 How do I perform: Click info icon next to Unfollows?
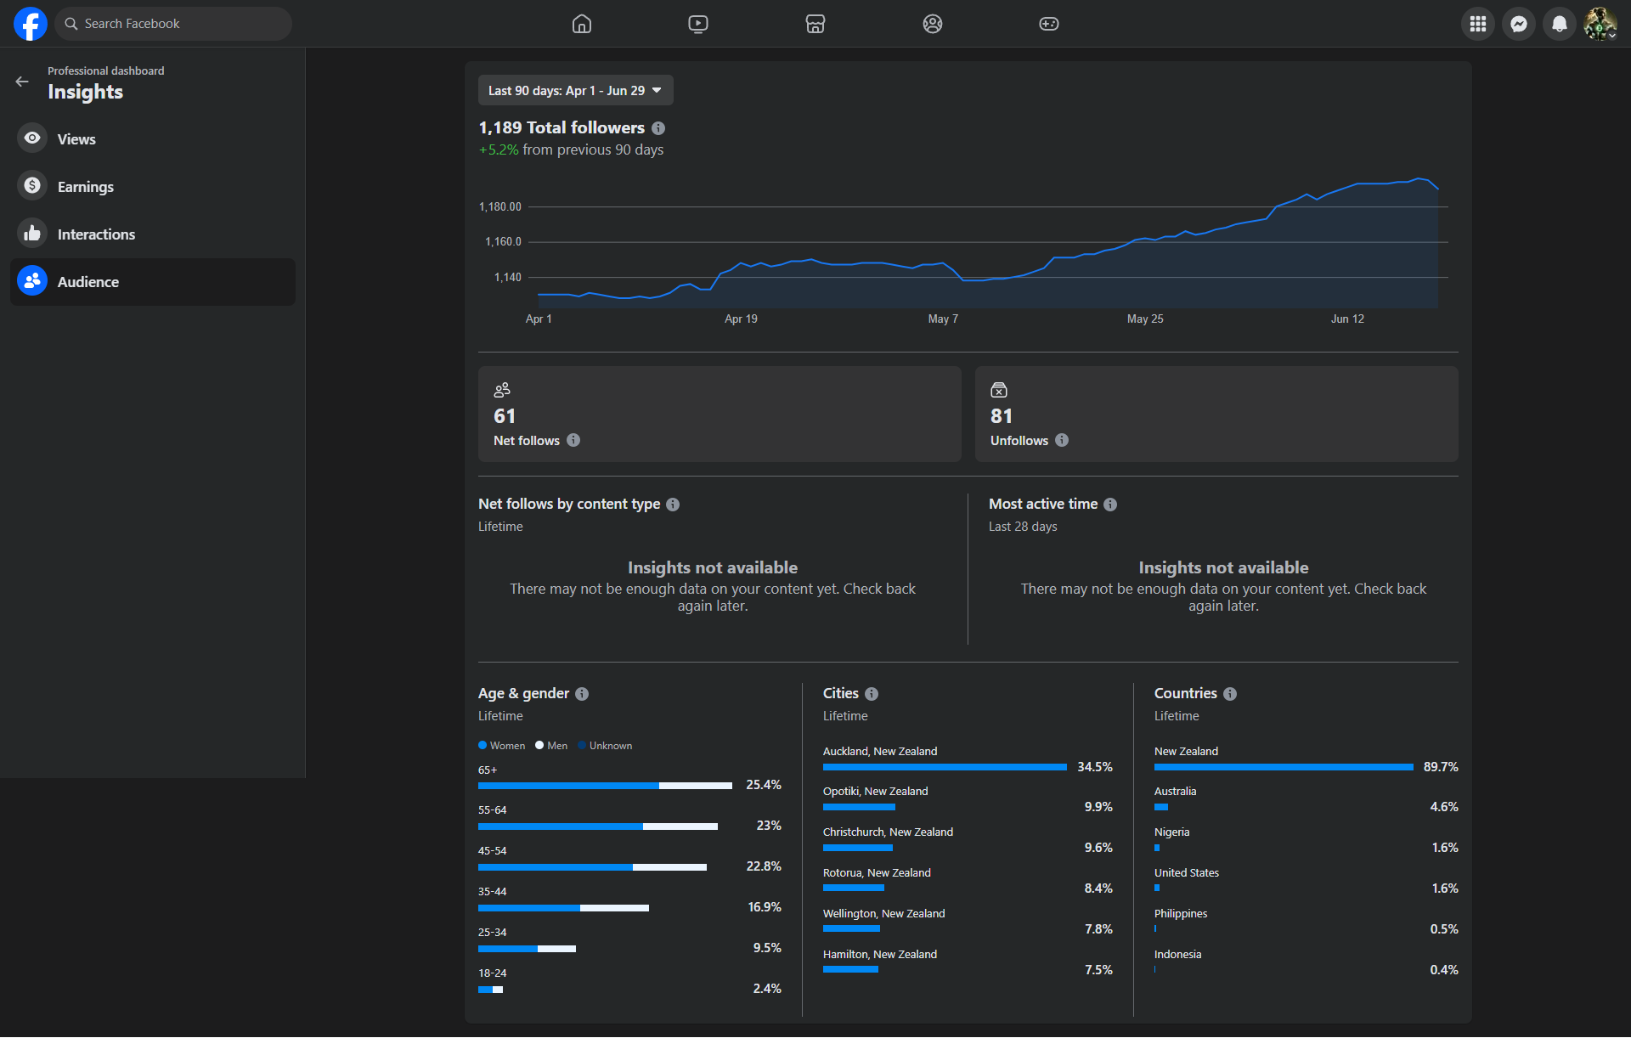1062,440
